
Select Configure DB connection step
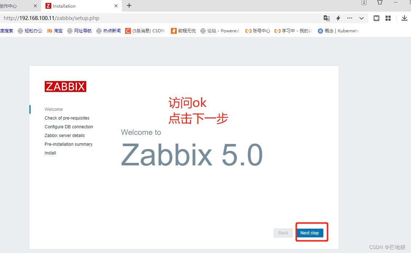click(x=69, y=127)
